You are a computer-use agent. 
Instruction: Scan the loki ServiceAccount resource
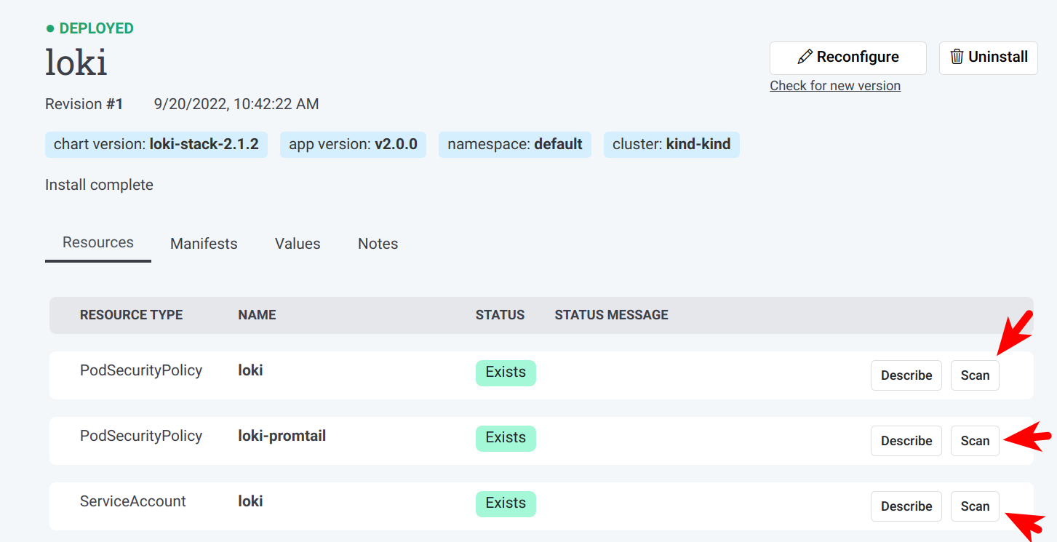pyautogui.click(x=975, y=506)
